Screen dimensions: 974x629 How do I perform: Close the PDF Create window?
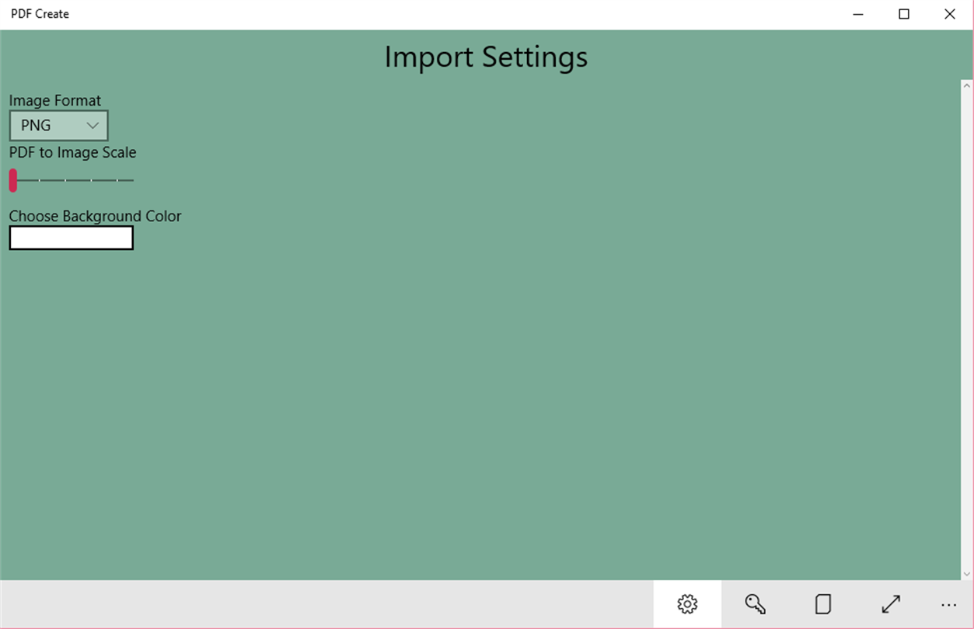coord(949,14)
